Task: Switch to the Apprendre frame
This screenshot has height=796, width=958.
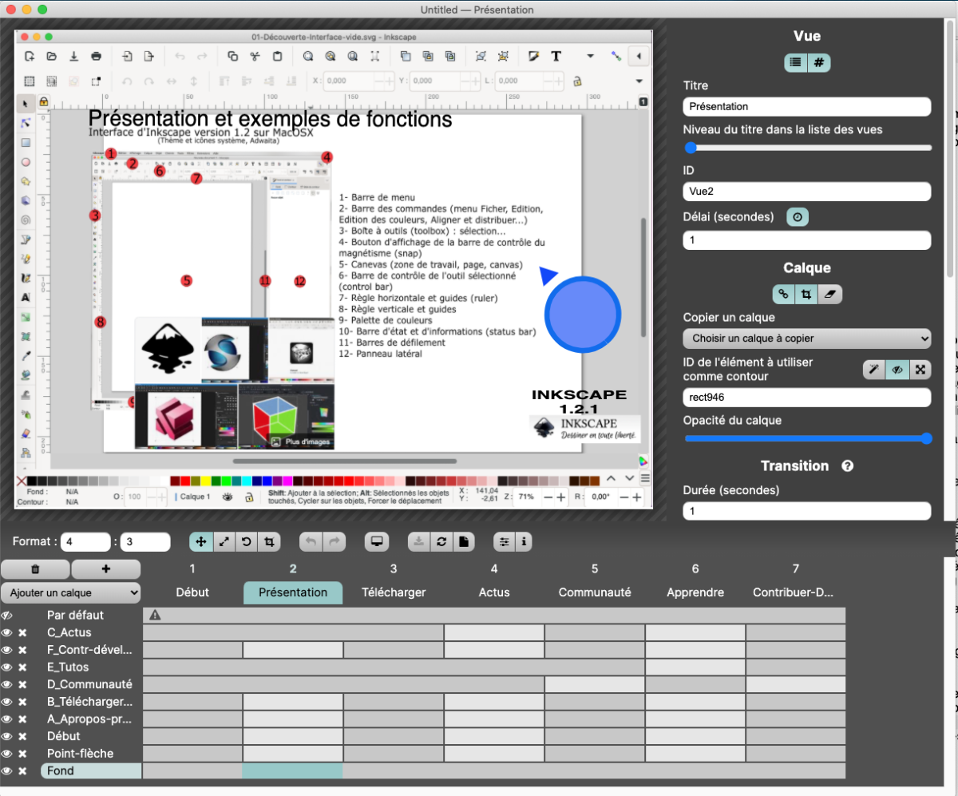Action: pyautogui.click(x=695, y=592)
